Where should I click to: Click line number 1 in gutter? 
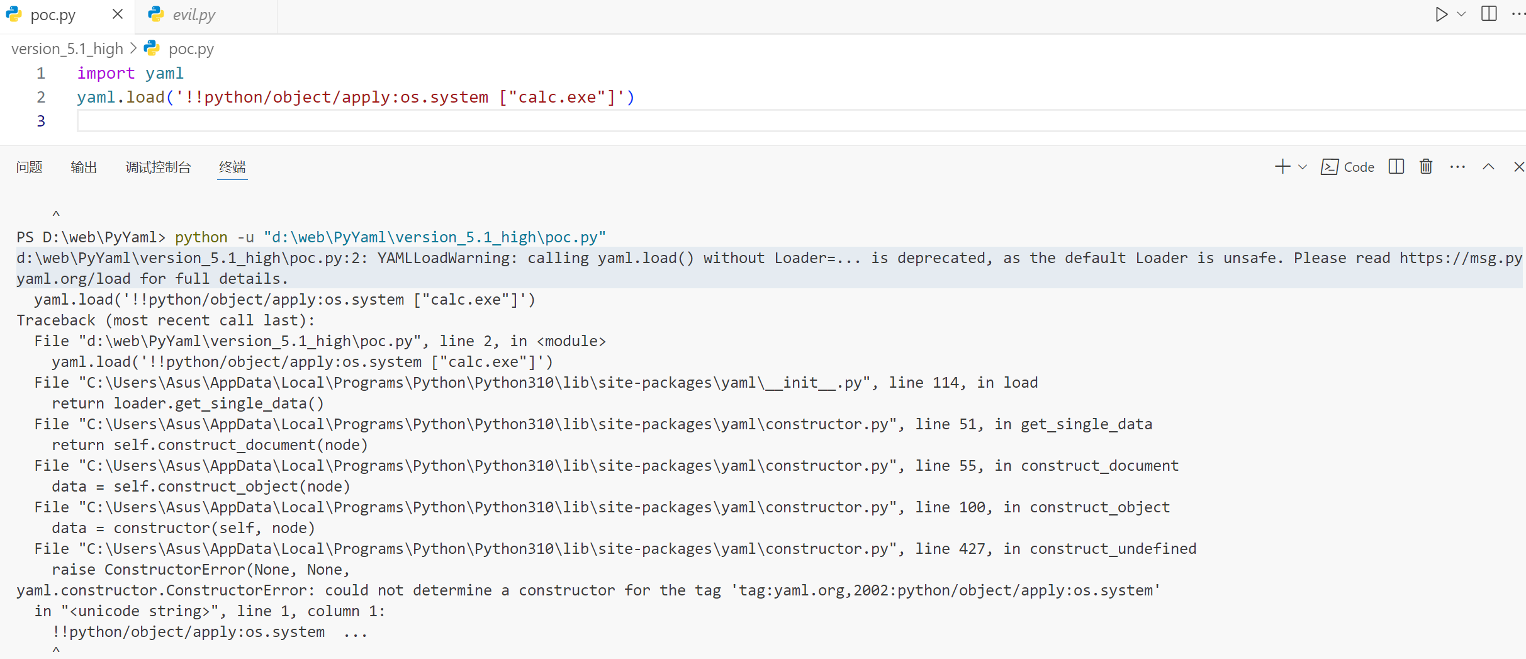click(x=41, y=74)
